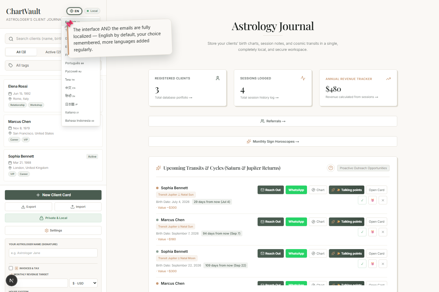Open Chart compass button for Sophia Bennett Sep 22
Screen dimensions: 439x292
point(318,253)
